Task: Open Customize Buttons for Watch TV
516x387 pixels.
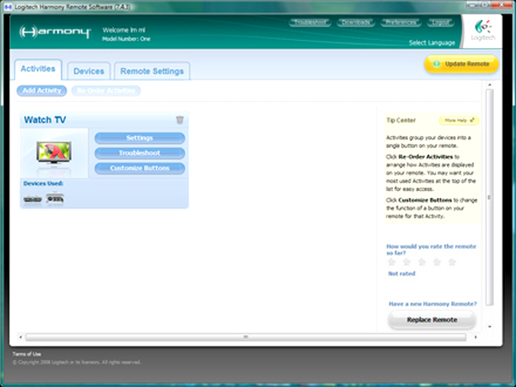Action: [140, 168]
